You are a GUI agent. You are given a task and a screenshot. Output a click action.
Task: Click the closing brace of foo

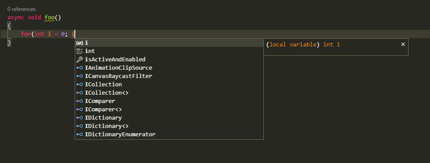tap(9, 43)
